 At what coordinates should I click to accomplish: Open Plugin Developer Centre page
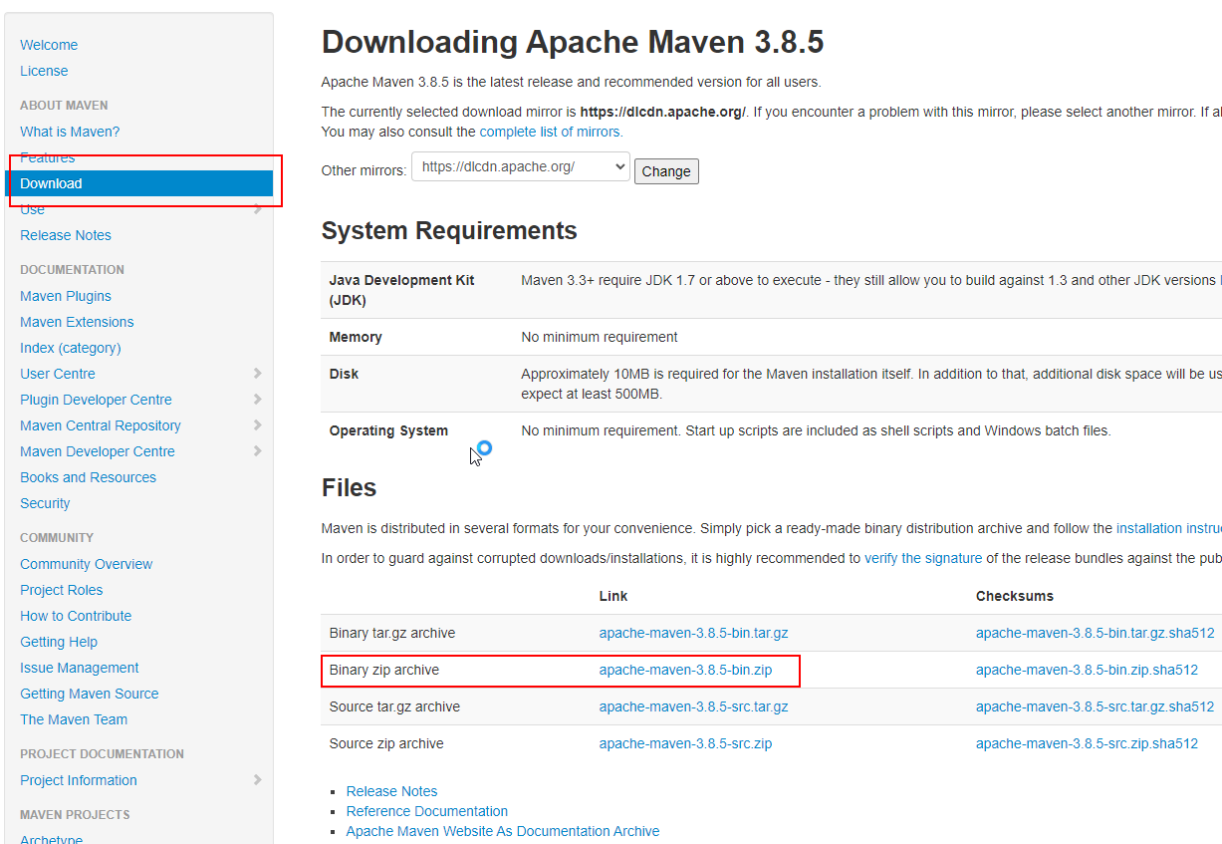(x=96, y=400)
